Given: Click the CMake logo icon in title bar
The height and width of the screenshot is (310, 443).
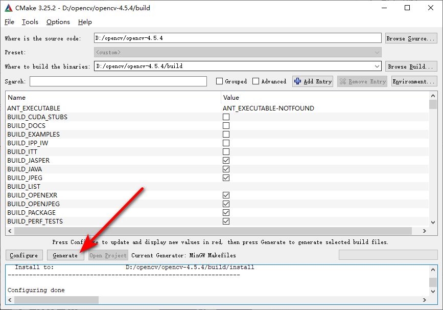Looking at the screenshot, I should coord(9,8).
